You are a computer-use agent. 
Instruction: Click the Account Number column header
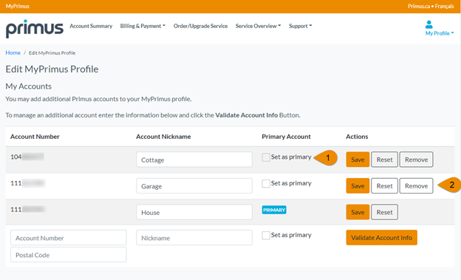pos(35,137)
